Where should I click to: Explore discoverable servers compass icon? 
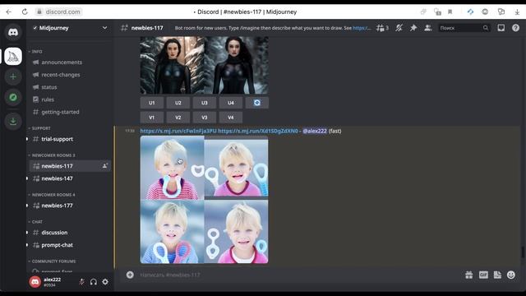[x=13, y=97]
